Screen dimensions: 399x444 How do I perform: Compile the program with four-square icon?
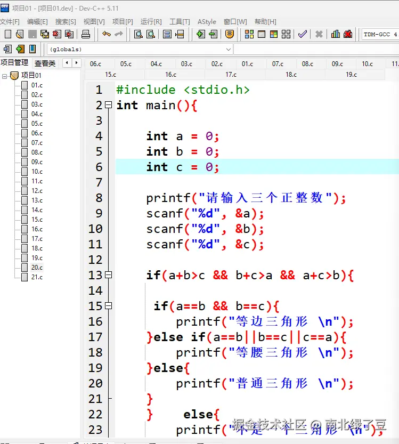pos(249,34)
